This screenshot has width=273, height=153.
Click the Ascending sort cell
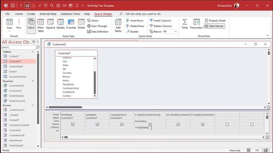coord(150,121)
